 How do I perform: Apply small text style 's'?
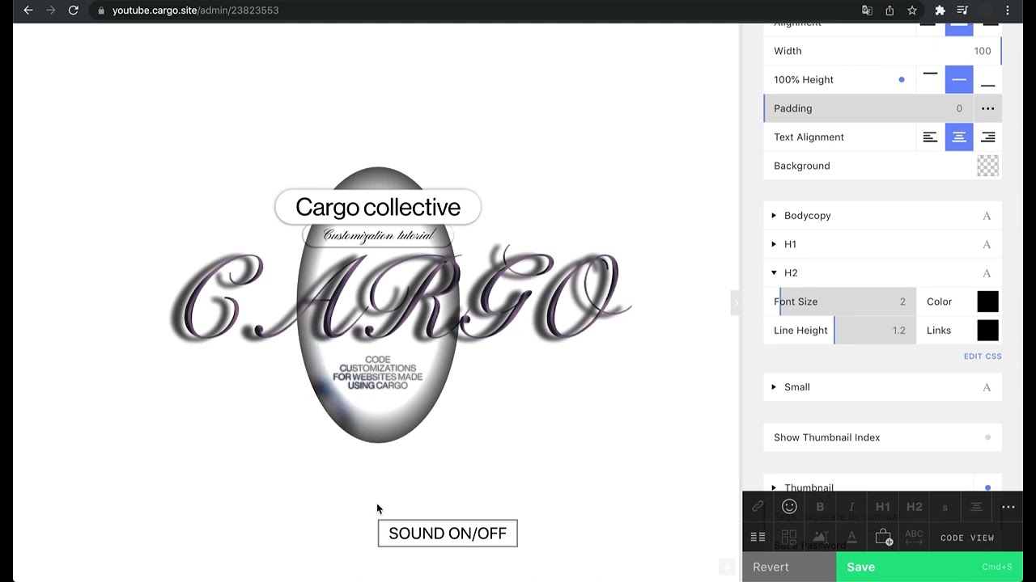[x=945, y=508]
